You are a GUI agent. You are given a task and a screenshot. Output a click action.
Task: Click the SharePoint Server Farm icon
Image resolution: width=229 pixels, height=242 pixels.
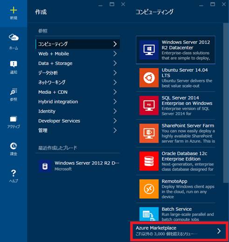click(x=149, y=133)
